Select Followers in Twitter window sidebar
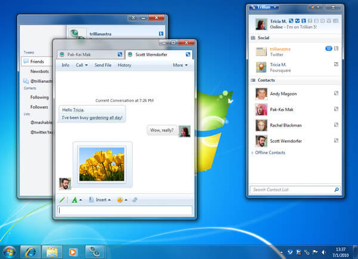 (39, 107)
